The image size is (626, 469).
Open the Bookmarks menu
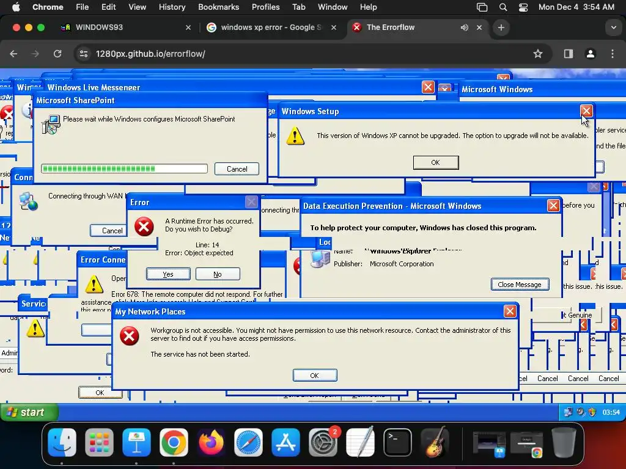click(x=218, y=7)
